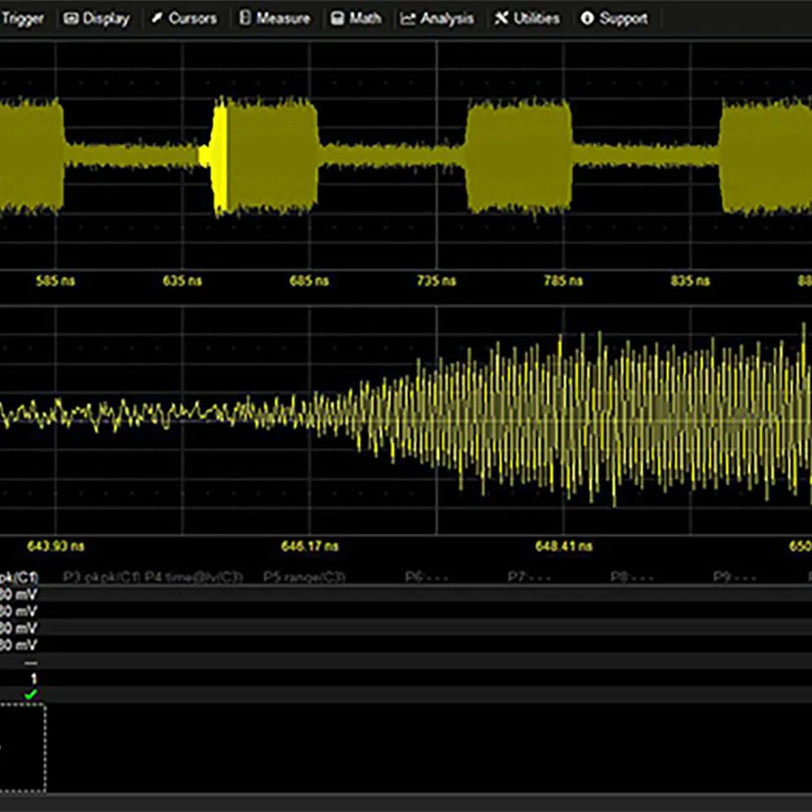Click the 735 ns time axis label
This screenshot has height=812, width=812.
click(437, 281)
